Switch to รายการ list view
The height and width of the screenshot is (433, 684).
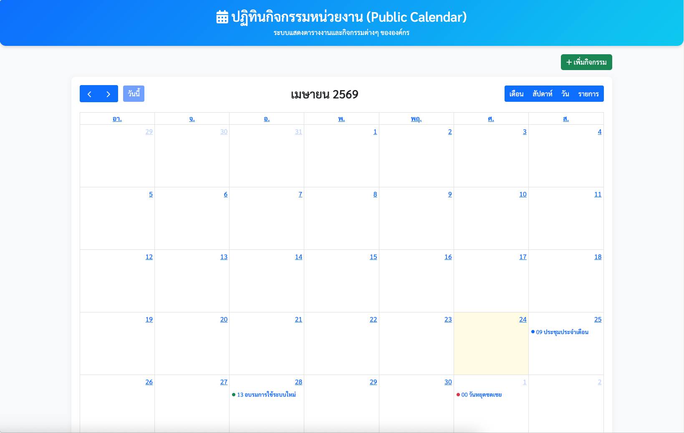pyautogui.click(x=588, y=94)
